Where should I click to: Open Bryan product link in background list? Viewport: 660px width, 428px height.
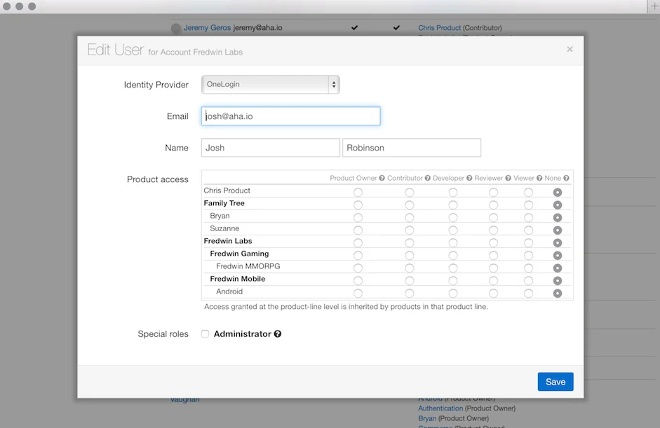click(x=427, y=418)
